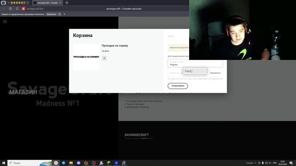
Task: Open the help icon in the protection bar
Action: (x=60, y=14)
